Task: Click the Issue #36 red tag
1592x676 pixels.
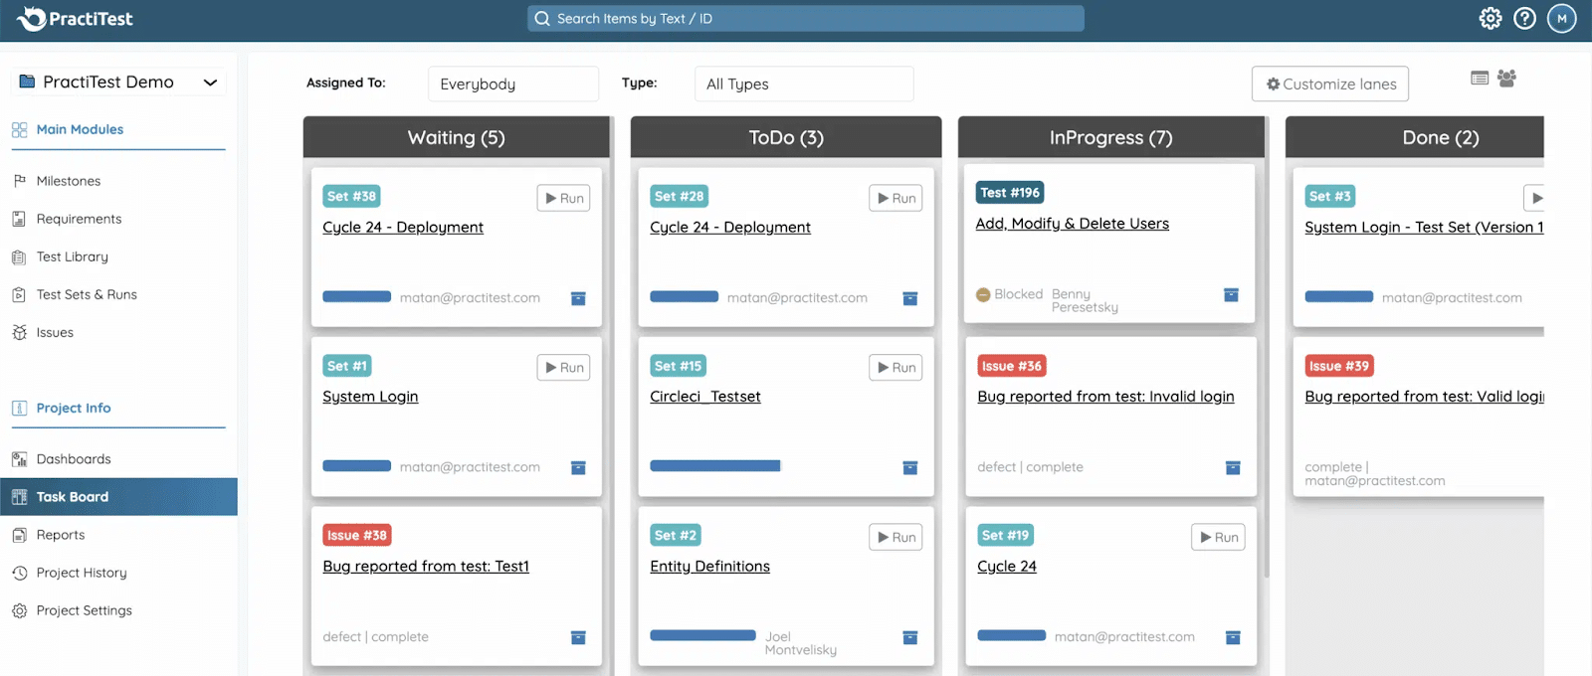Action: click(x=1012, y=366)
